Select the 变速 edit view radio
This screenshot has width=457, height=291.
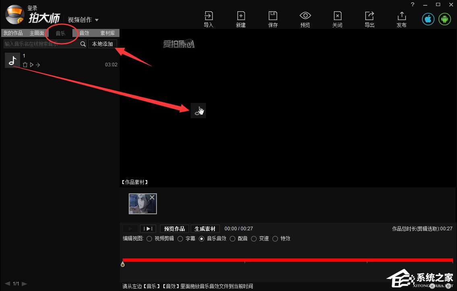(x=254, y=239)
